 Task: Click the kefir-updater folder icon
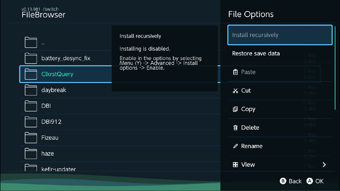(31, 168)
